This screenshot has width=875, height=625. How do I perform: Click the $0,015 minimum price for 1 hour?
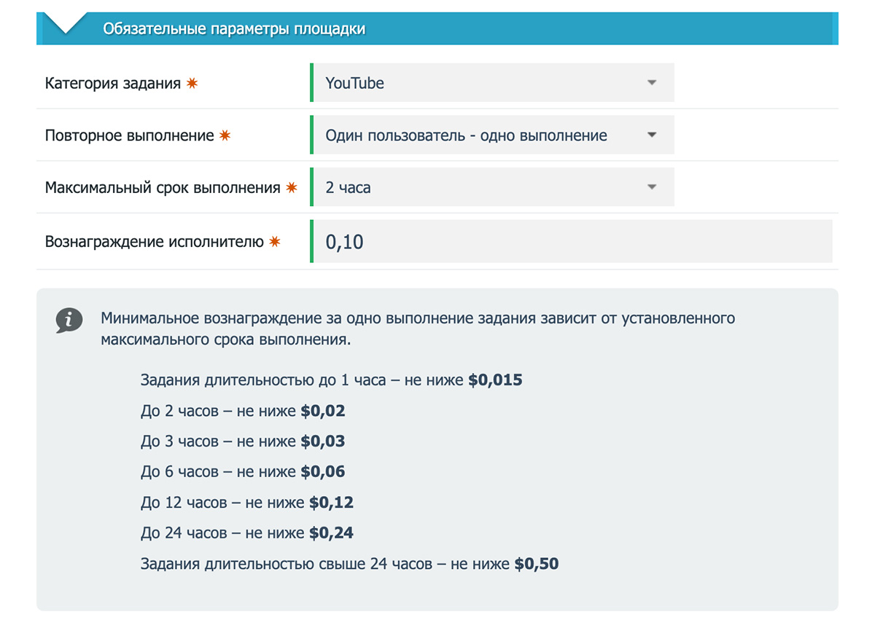495,380
